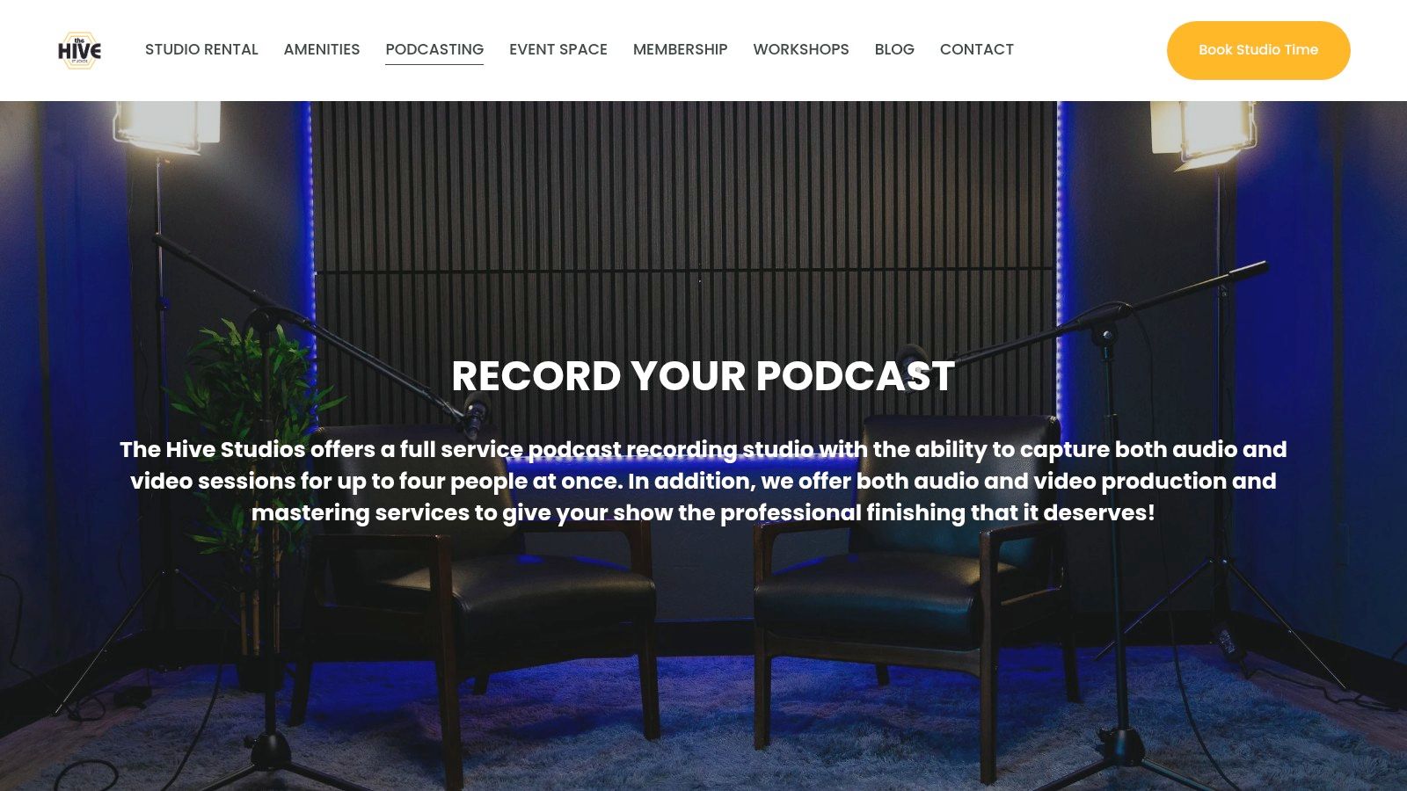Visit the CONTACT page

(x=977, y=50)
